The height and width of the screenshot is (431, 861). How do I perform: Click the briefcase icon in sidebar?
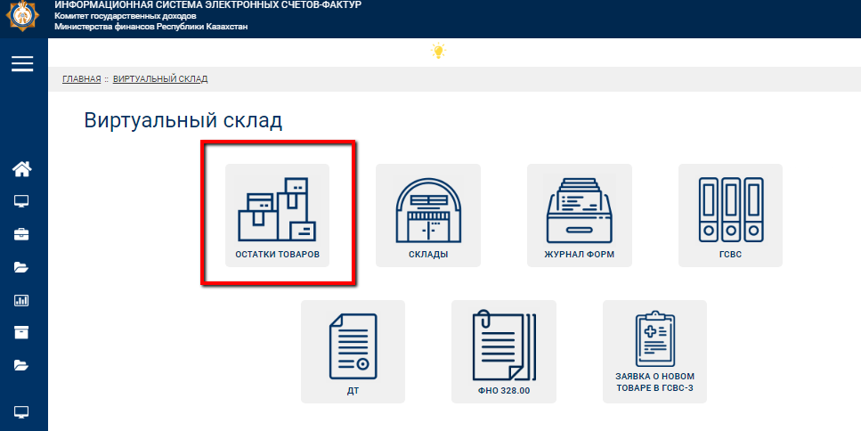coord(22,234)
